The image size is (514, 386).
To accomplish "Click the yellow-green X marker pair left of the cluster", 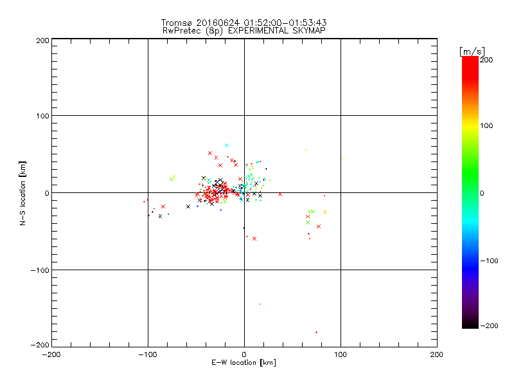I will (x=173, y=178).
